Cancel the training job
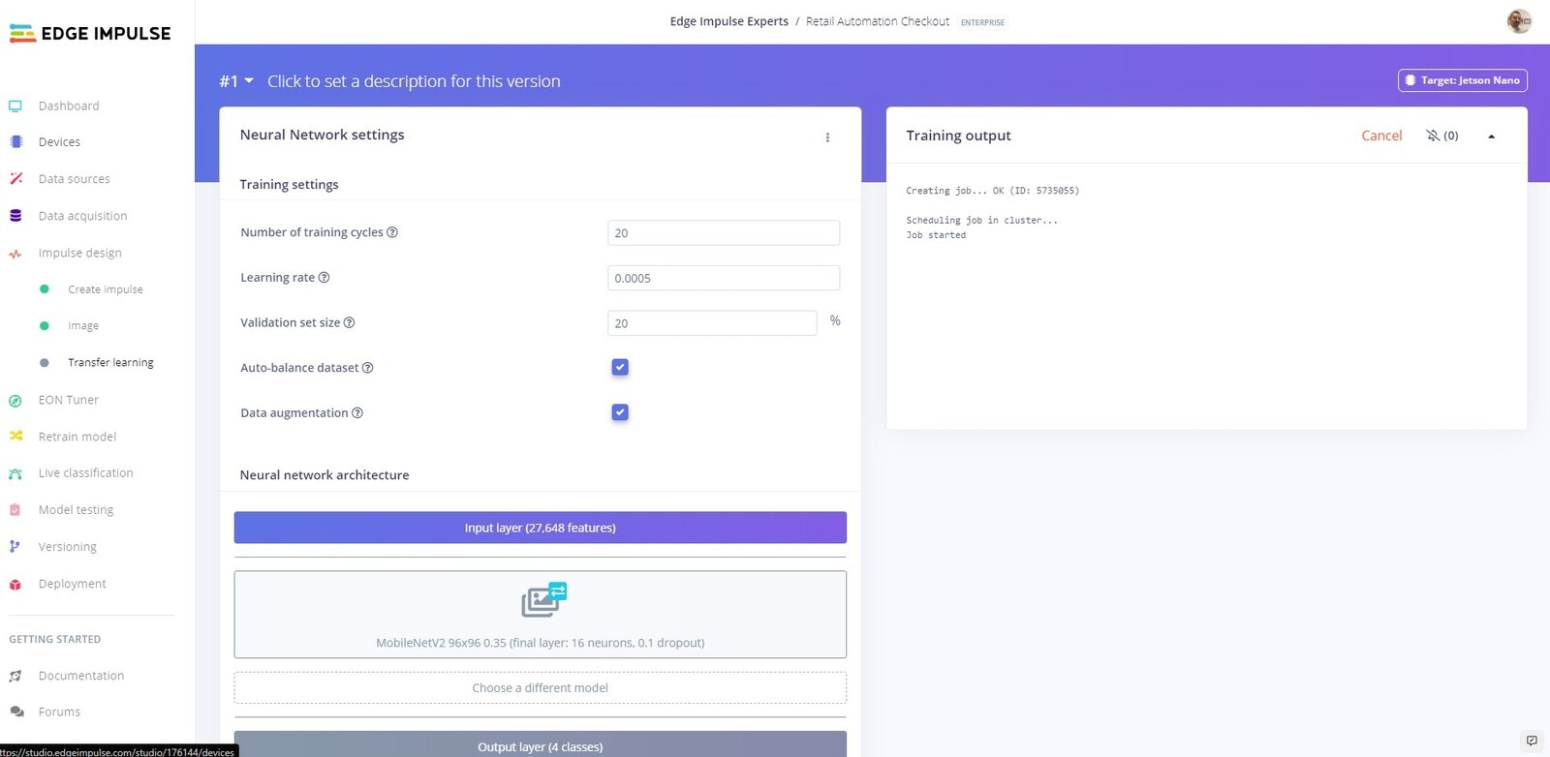Viewport: 1550px width, 757px height. [1381, 136]
